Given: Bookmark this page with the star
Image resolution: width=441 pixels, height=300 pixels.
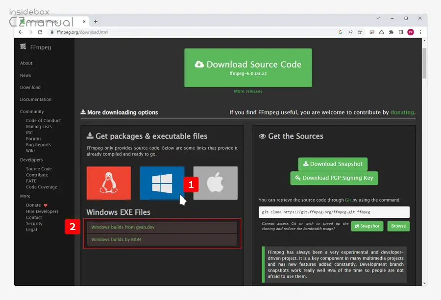Looking at the screenshot, I should tap(360, 32).
